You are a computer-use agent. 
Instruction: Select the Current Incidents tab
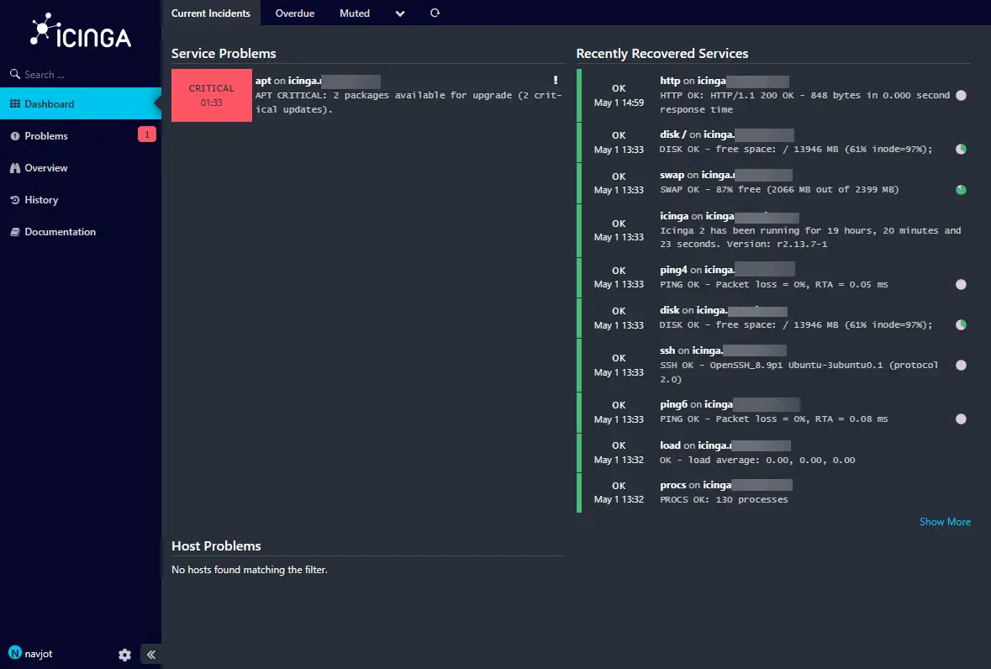tap(211, 13)
